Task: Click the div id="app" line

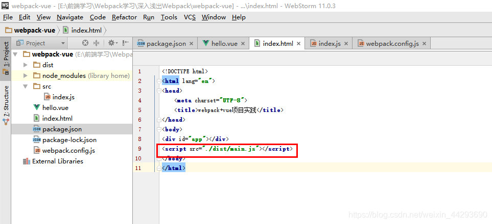Action: click(196, 139)
